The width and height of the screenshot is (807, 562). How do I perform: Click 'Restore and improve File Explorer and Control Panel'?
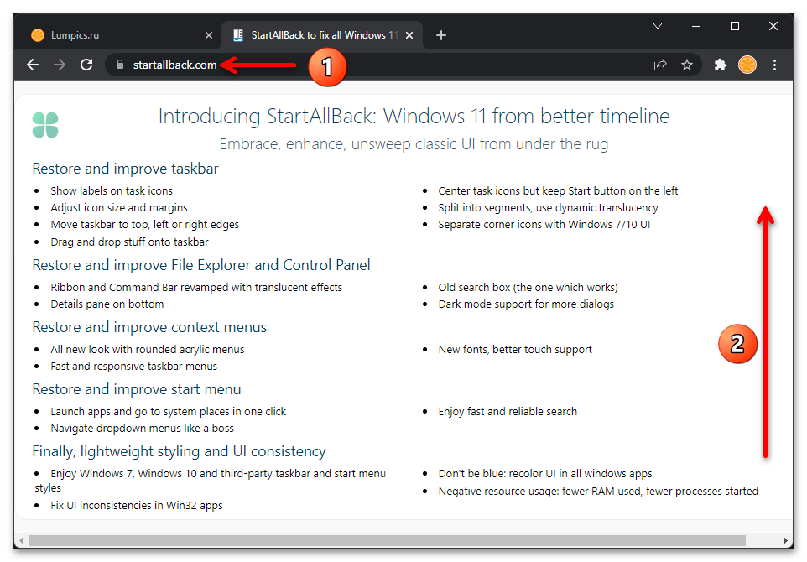[x=200, y=265]
